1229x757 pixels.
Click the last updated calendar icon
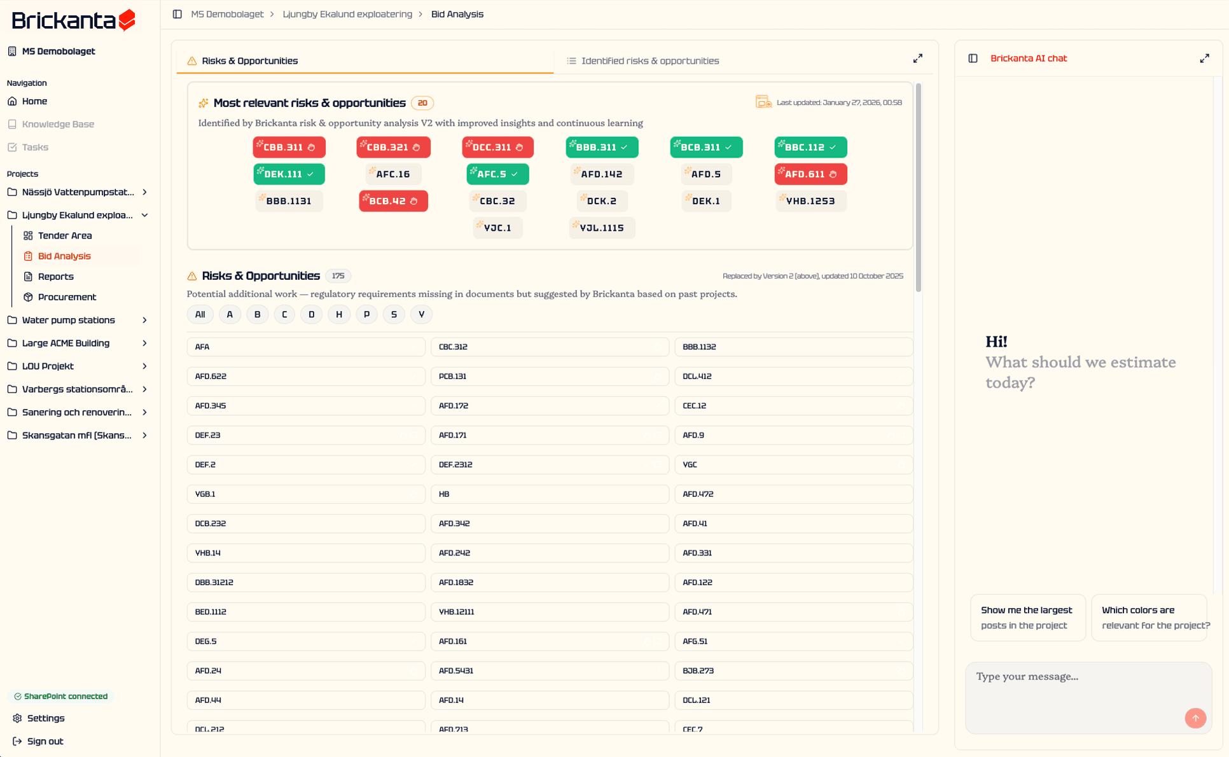pyautogui.click(x=763, y=102)
